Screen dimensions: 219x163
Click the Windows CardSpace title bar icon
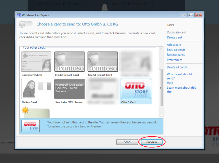19,15
